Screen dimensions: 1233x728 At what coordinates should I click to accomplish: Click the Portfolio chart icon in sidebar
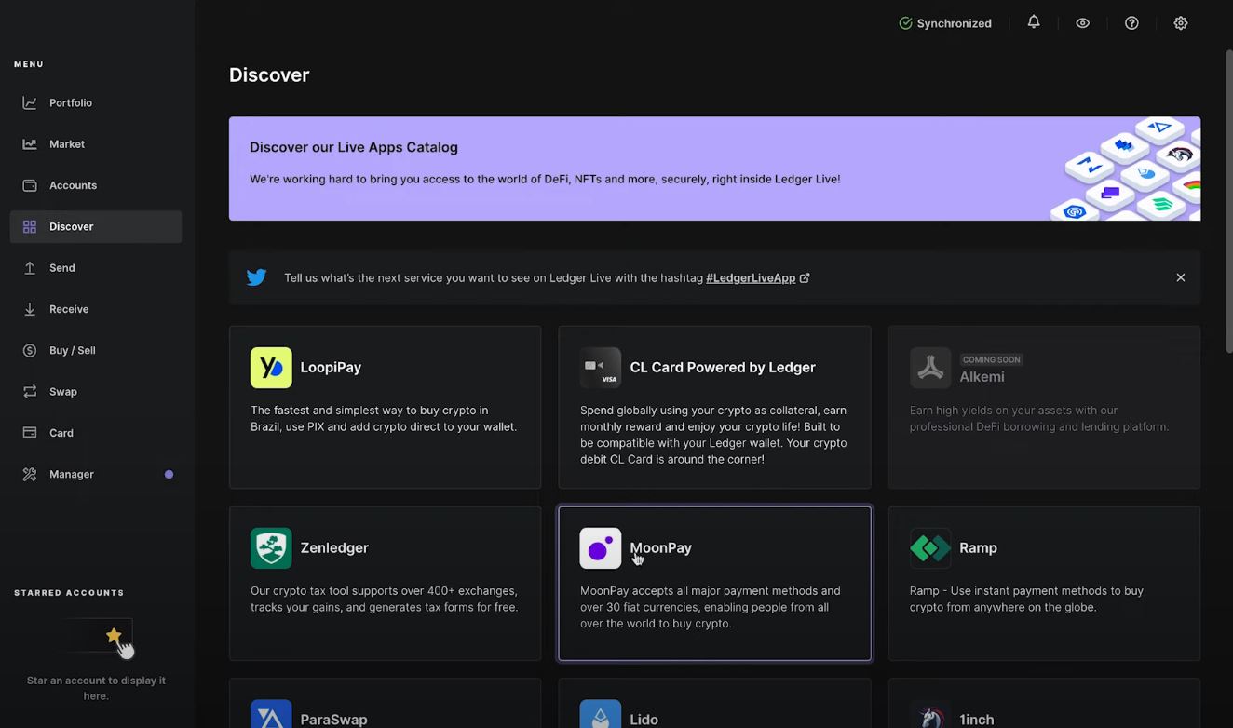click(x=30, y=102)
